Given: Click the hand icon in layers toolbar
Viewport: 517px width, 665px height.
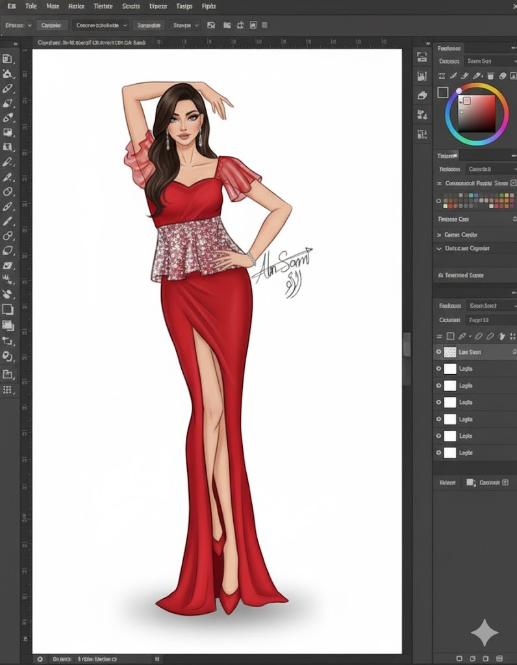Looking at the screenshot, I should (x=502, y=336).
